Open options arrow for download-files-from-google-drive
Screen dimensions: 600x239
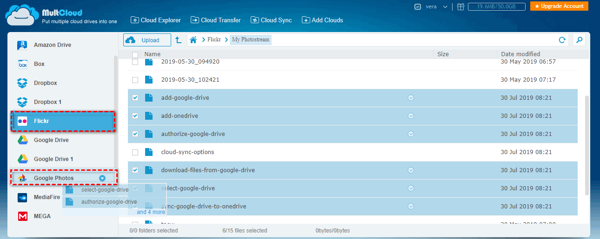pyautogui.click(x=411, y=170)
